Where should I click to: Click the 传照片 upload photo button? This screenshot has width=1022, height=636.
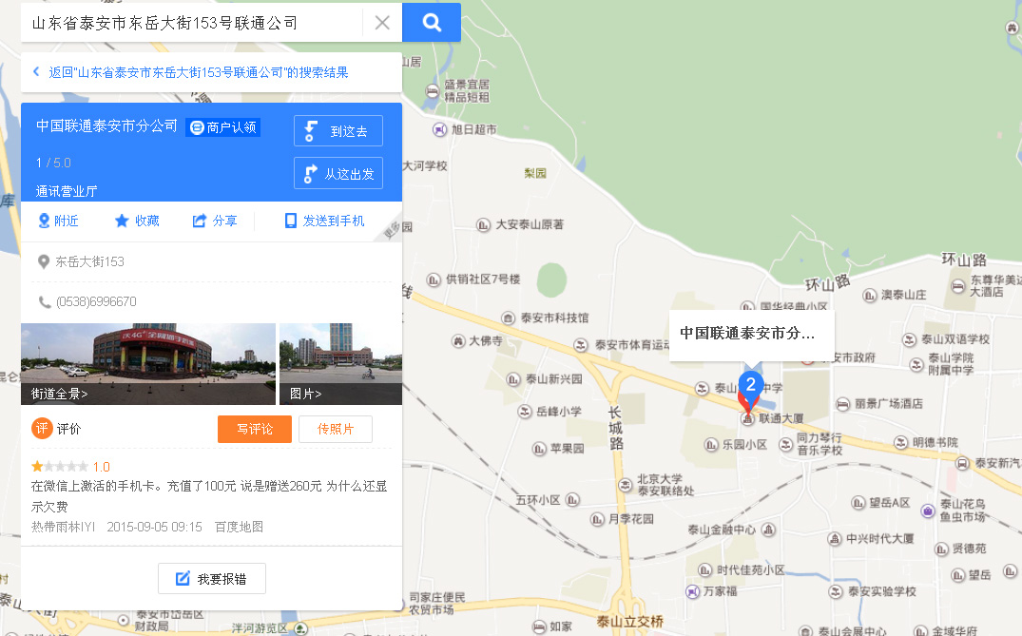click(336, 430)
